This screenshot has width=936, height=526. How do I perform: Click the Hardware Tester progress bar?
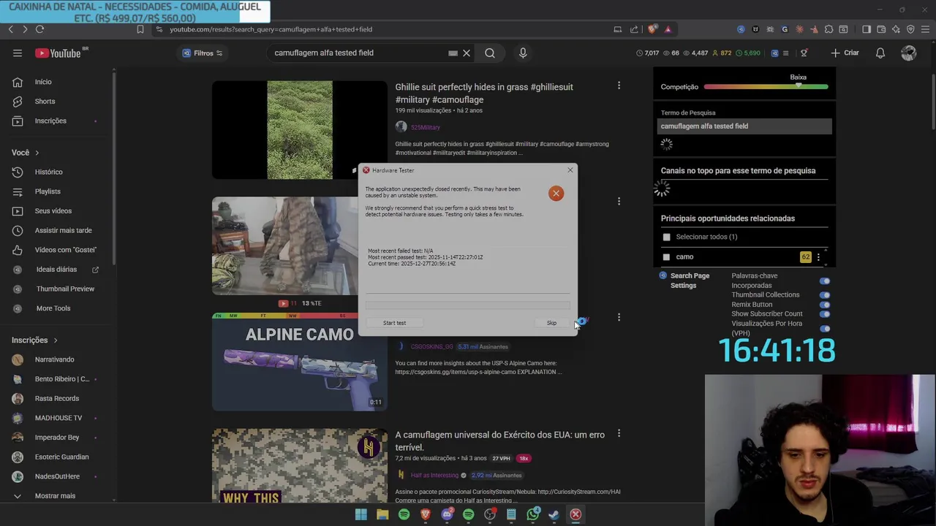(x=467, y=305)
